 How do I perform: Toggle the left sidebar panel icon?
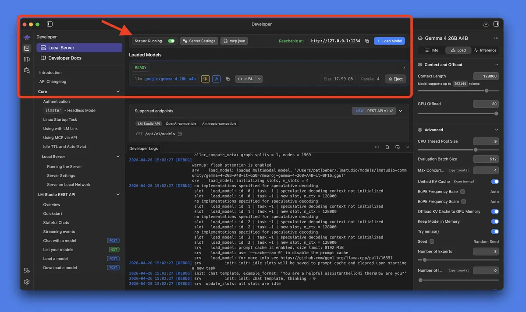(50, 24)
